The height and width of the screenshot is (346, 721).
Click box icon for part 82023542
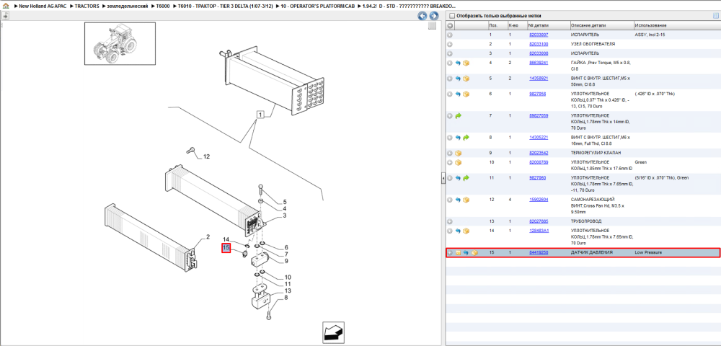tap(458, 153)
